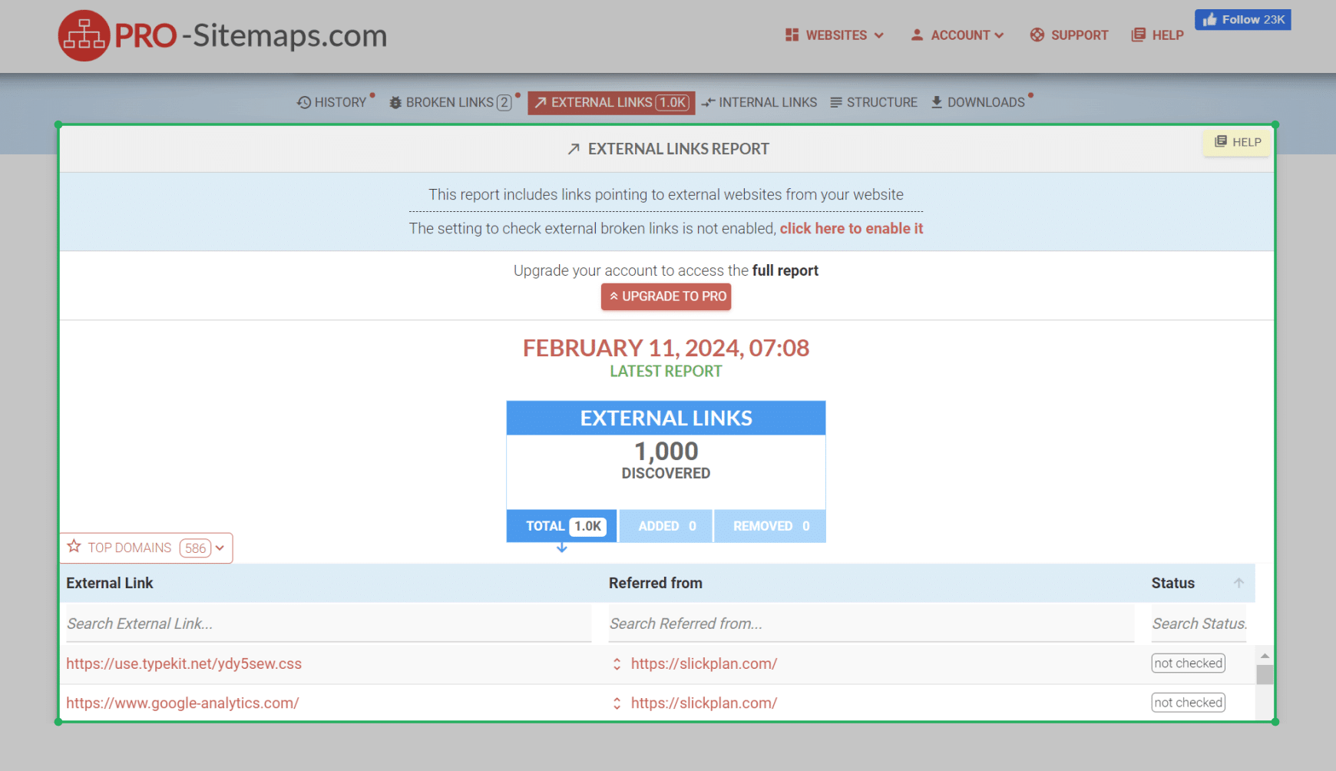1336x771 pixels.
Task: Show the Removed links filter
Action: (770, 527)
